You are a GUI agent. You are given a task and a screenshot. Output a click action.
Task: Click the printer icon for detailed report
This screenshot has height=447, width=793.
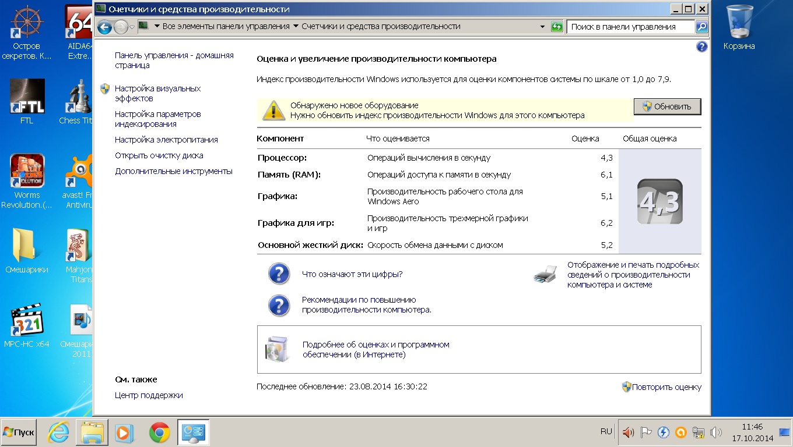pos(546,275)
